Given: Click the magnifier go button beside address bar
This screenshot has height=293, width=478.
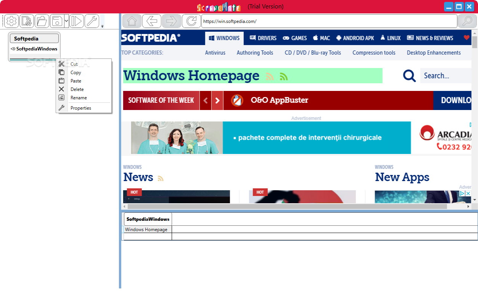Looking at the screenshot, I should [x=467, y=21].
